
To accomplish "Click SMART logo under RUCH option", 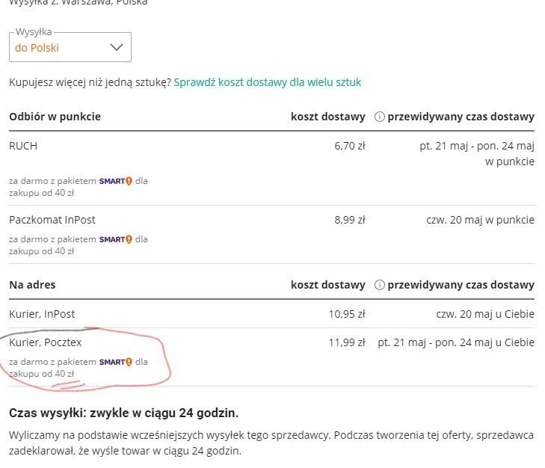I will coord(115,181).
